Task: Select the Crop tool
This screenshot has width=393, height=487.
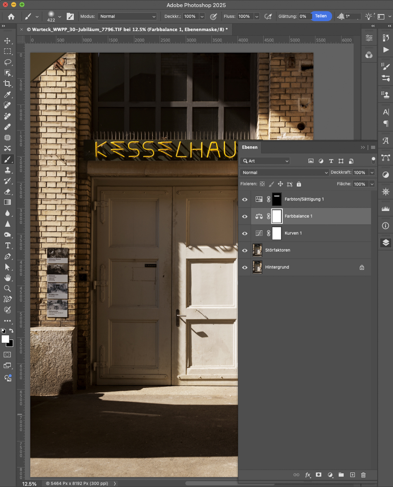Action: 8,84
